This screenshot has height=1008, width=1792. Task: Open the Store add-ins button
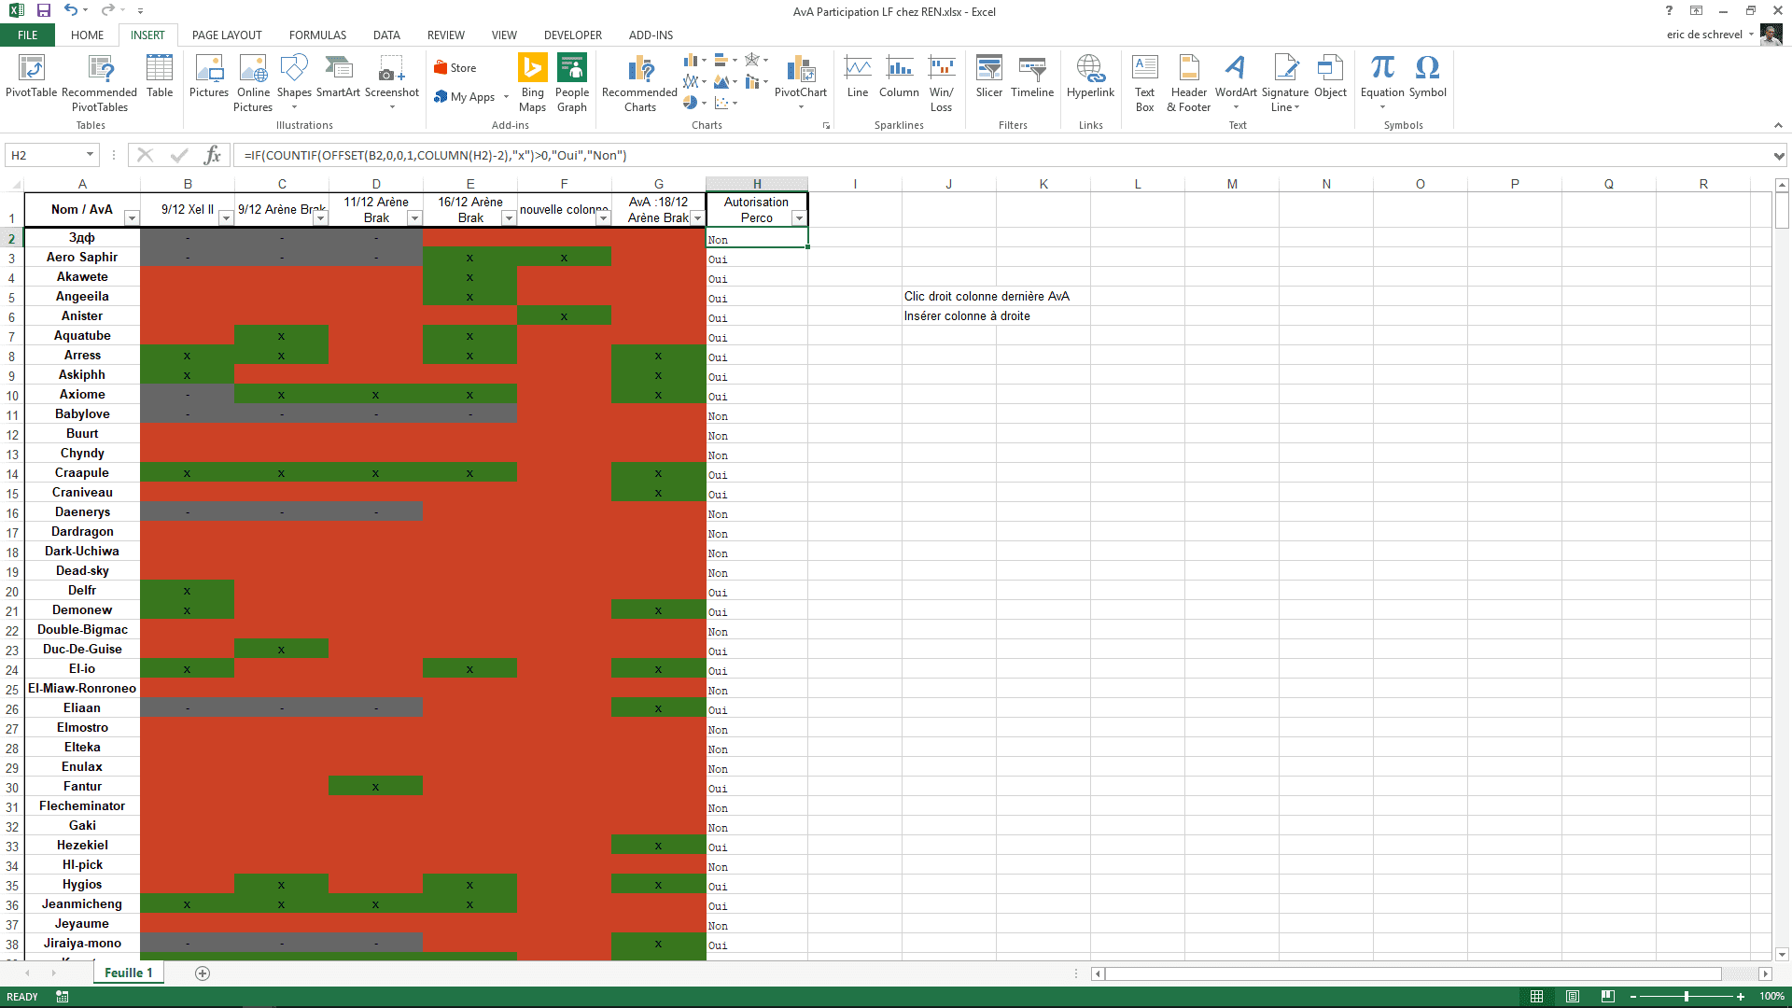point(455,68)
